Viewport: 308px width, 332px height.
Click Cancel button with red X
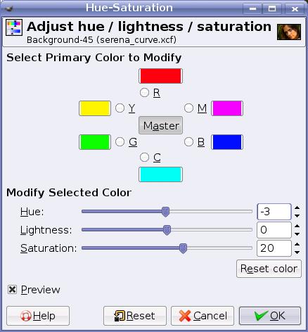pos(203,316)
